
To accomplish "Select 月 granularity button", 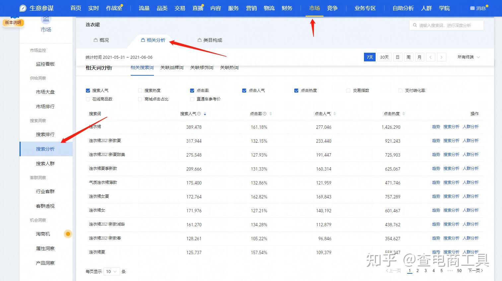I will click(x=419, y=57).
